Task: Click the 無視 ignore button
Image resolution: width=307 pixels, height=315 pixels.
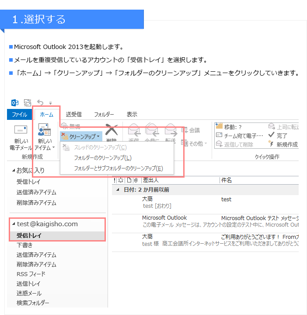Action: click(71, 126)
